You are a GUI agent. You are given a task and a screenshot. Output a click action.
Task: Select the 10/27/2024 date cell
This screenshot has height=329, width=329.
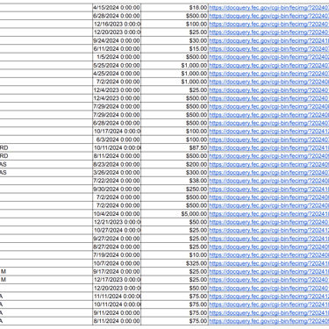click(x=117, y=230)
